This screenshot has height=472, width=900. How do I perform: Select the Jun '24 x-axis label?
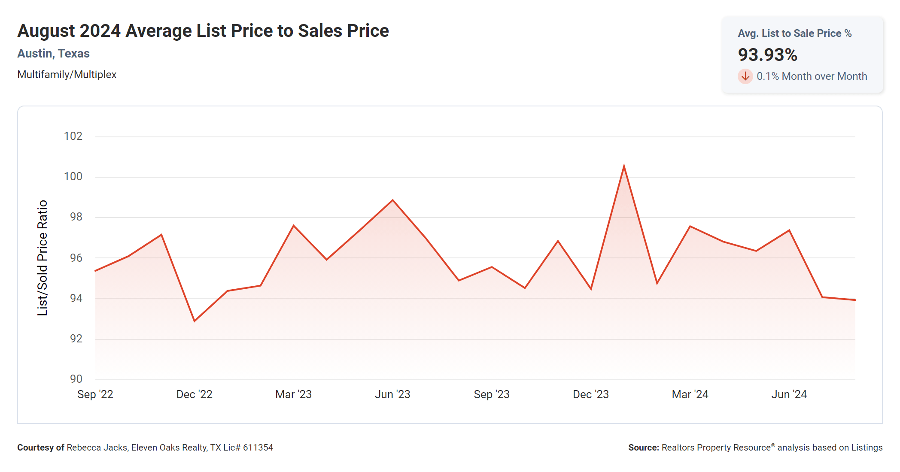pos(789,394)
